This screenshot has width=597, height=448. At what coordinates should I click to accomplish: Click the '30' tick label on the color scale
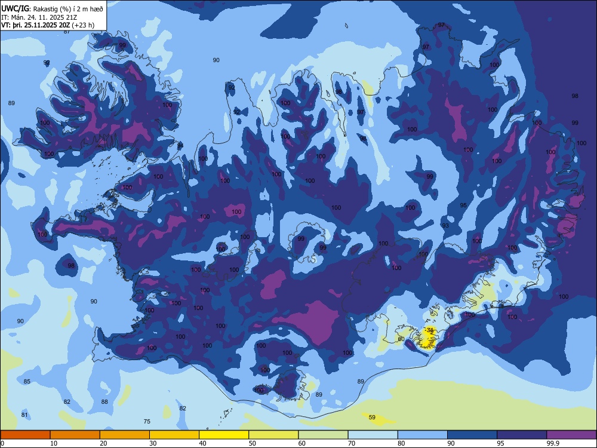point(153,443)
